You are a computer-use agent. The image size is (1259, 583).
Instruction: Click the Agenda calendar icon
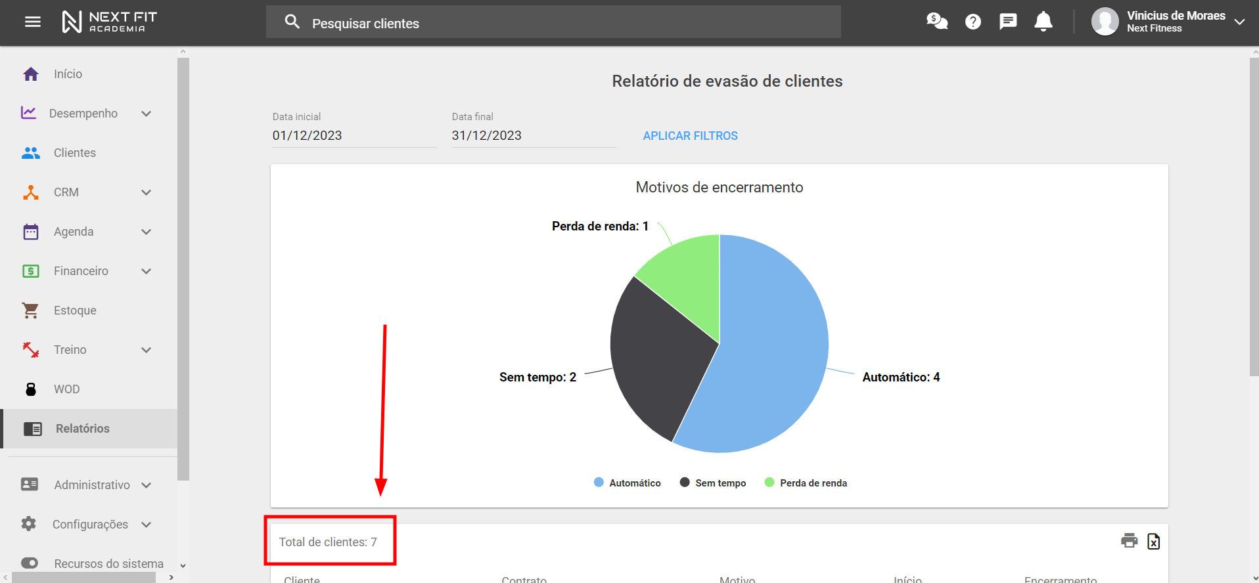pos(31,232)
